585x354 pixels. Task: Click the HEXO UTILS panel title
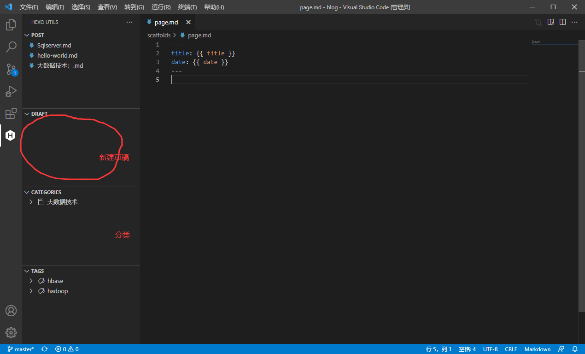[x=45, y=22]
